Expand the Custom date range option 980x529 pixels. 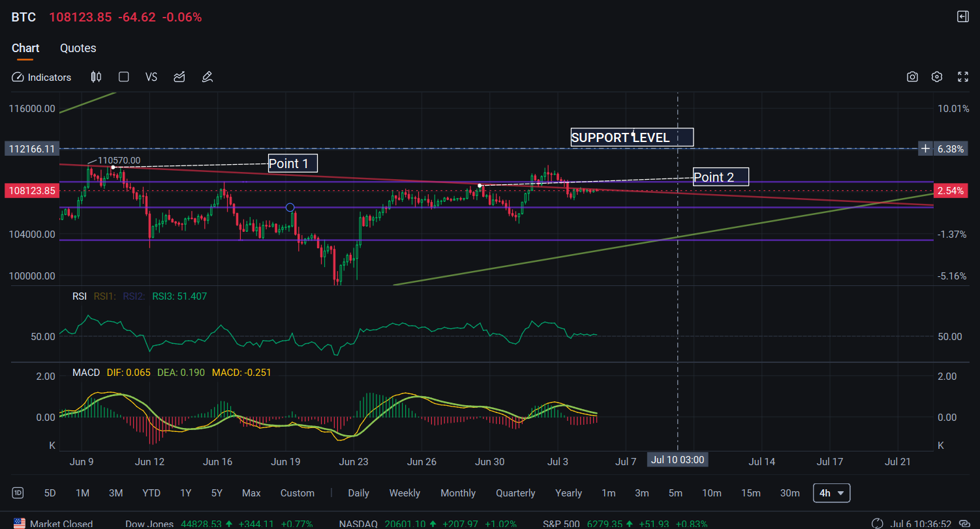[x=298, y=493]
